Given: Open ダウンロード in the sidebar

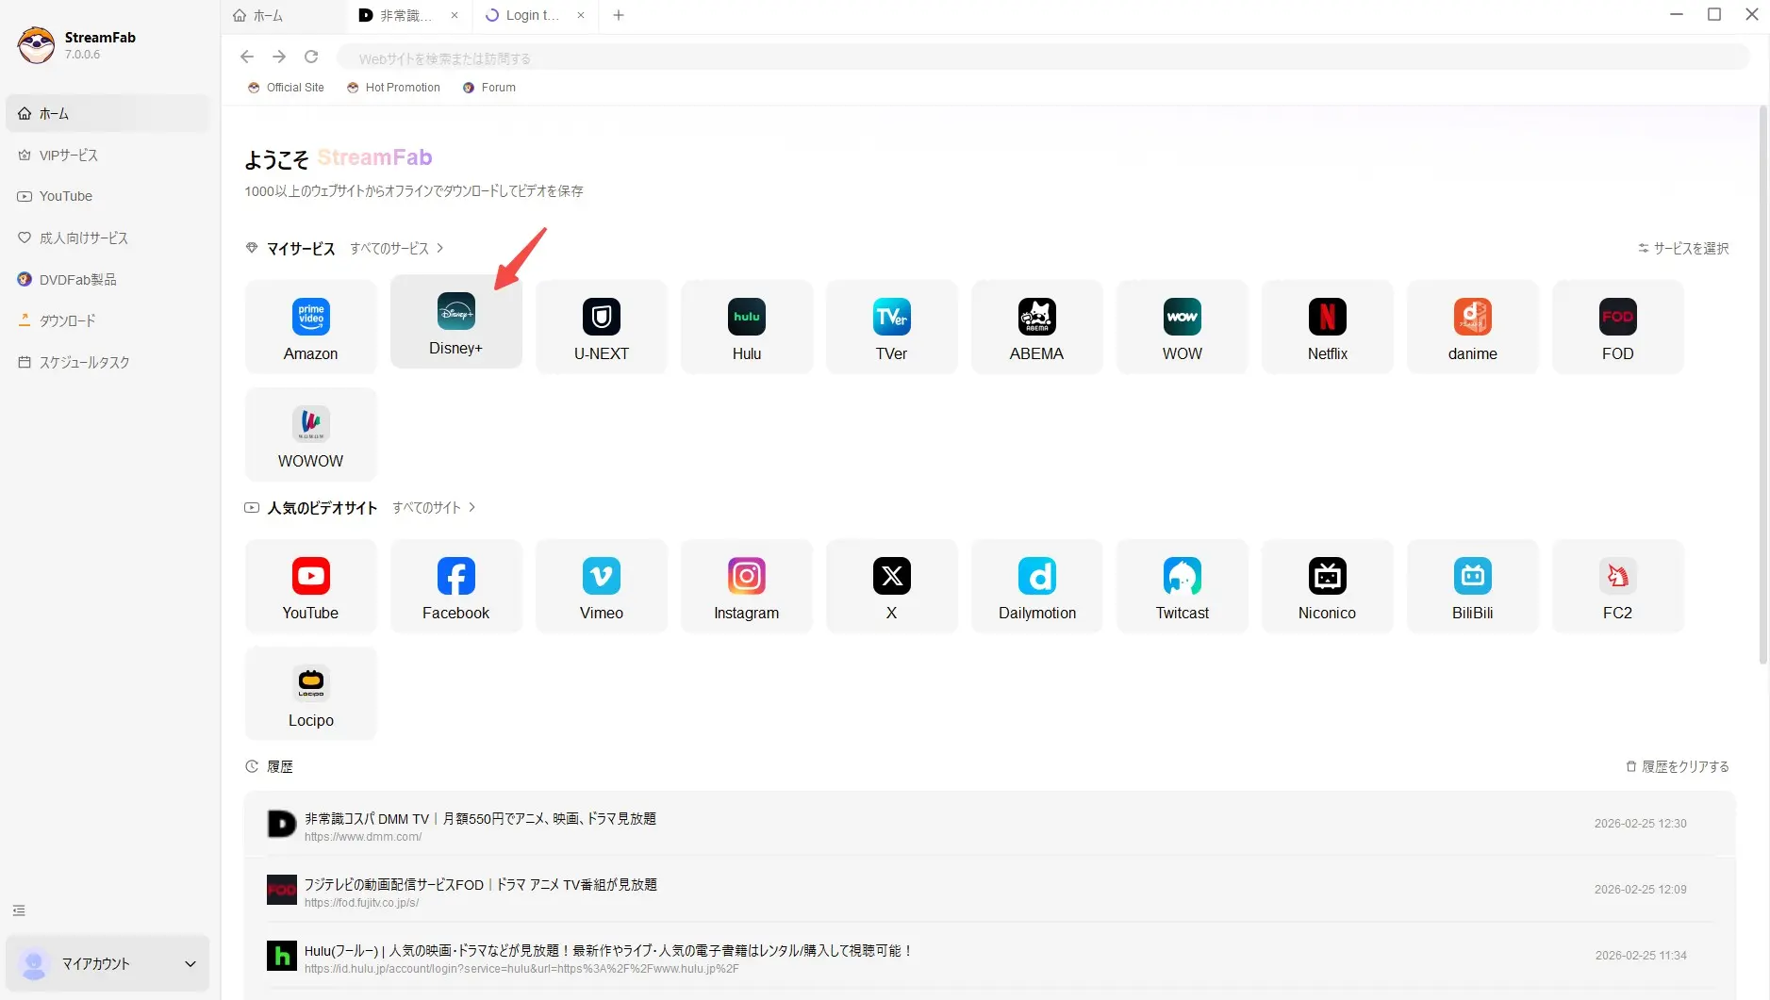Looking at the screenshot, I should (x=108, y=320).
